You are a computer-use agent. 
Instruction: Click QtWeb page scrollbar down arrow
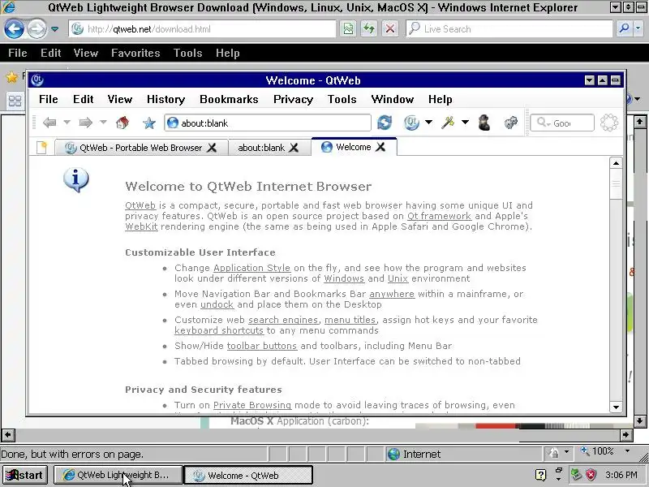tap(616, 407)
